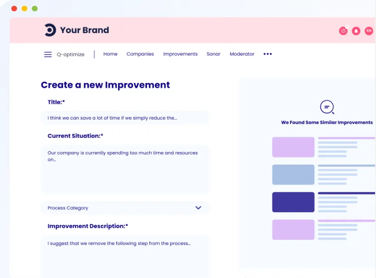
Task: Show more nav items via three dots
Action: [x=267, y=54]
